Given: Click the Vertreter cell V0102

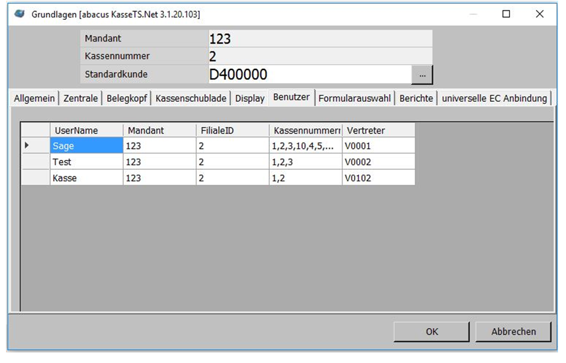Looking at the screenshot, I should (378, 178).
